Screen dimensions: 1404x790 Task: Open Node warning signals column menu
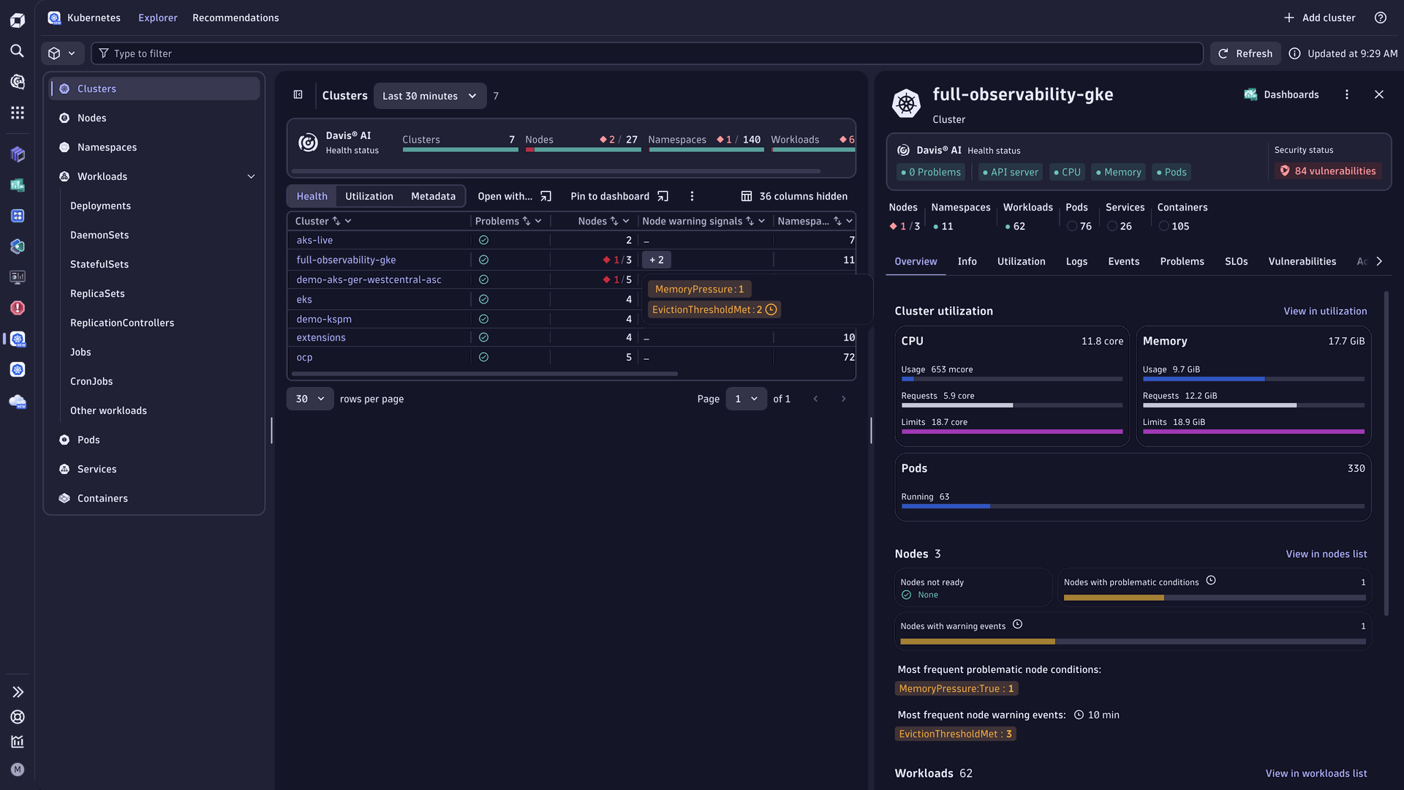point(761,221)
